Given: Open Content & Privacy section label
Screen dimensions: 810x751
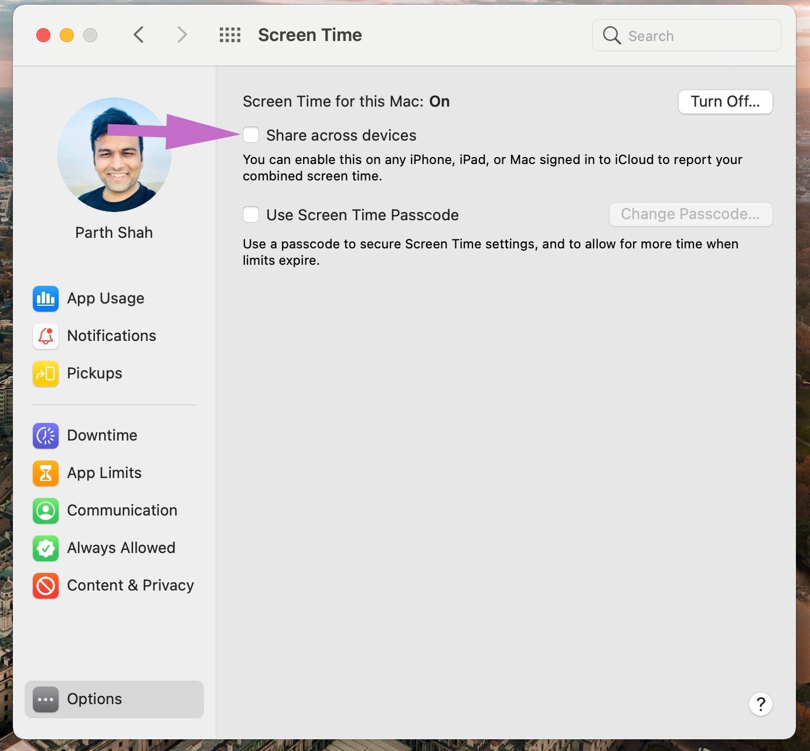Looking at the screenshot, I should point(130,586).
